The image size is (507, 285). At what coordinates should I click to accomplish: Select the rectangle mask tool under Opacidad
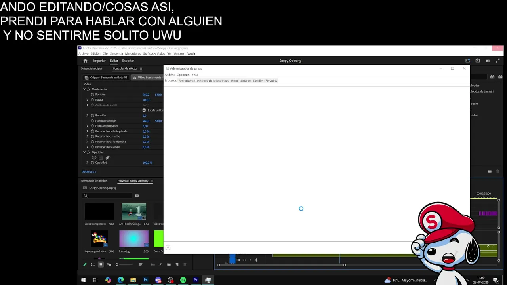[101, 158]
